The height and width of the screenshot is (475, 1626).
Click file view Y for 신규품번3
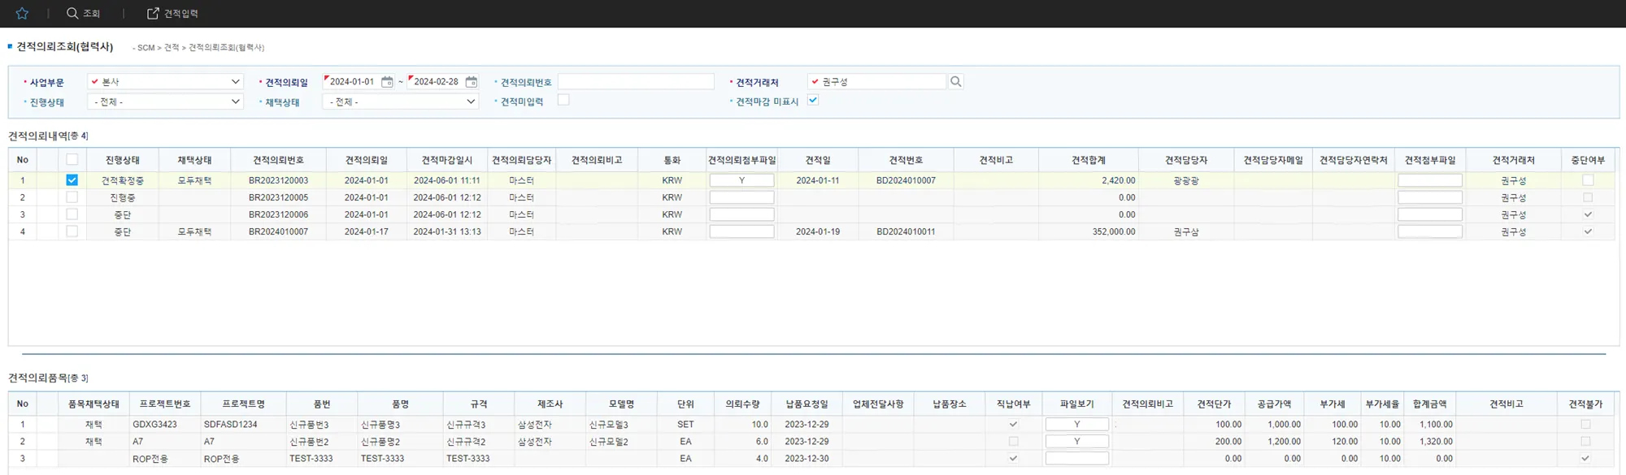point(1076,425)
